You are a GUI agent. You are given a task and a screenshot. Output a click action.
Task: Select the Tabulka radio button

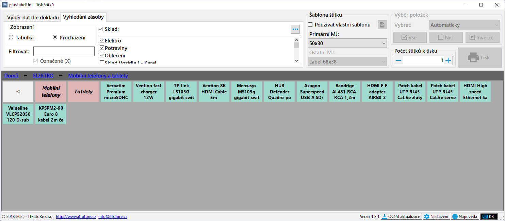point(11,38)
